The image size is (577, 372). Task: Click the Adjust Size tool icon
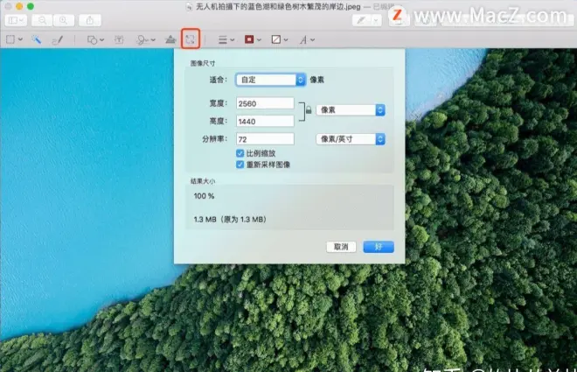click(191, 39)
